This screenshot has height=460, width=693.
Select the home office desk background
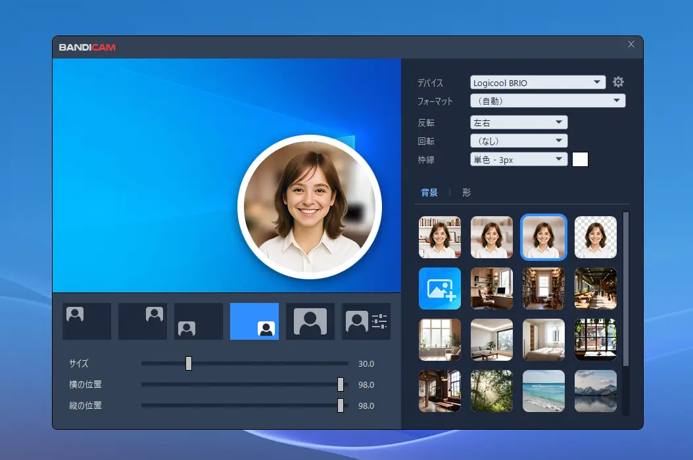click(492, 288)
